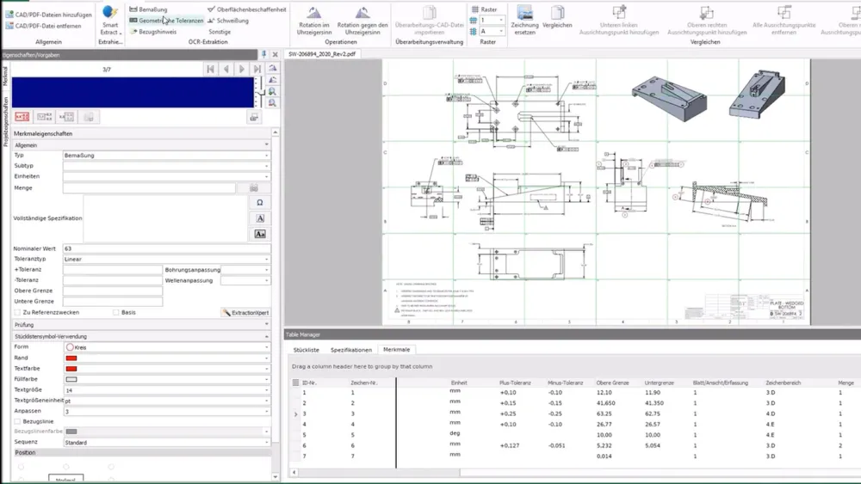The height and width of the screenshot is (484, 861).
Task: Pick the Textfarbe red color swatch
Action: pos(71,368)
